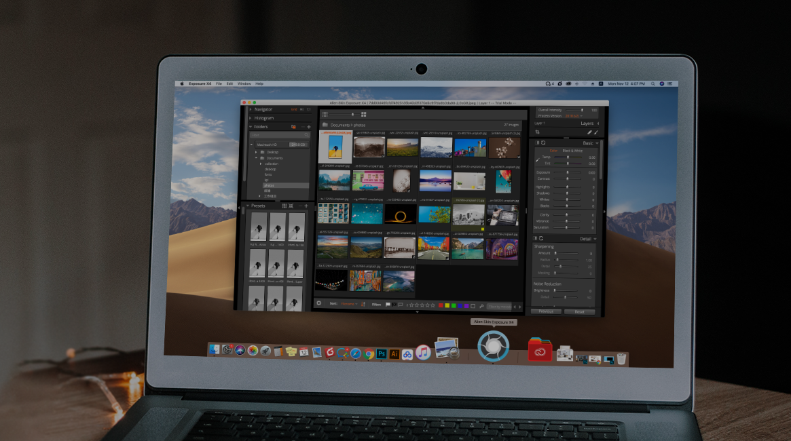Open the Process Version dropdown
The image size is (791, 441).
point(572,116)
